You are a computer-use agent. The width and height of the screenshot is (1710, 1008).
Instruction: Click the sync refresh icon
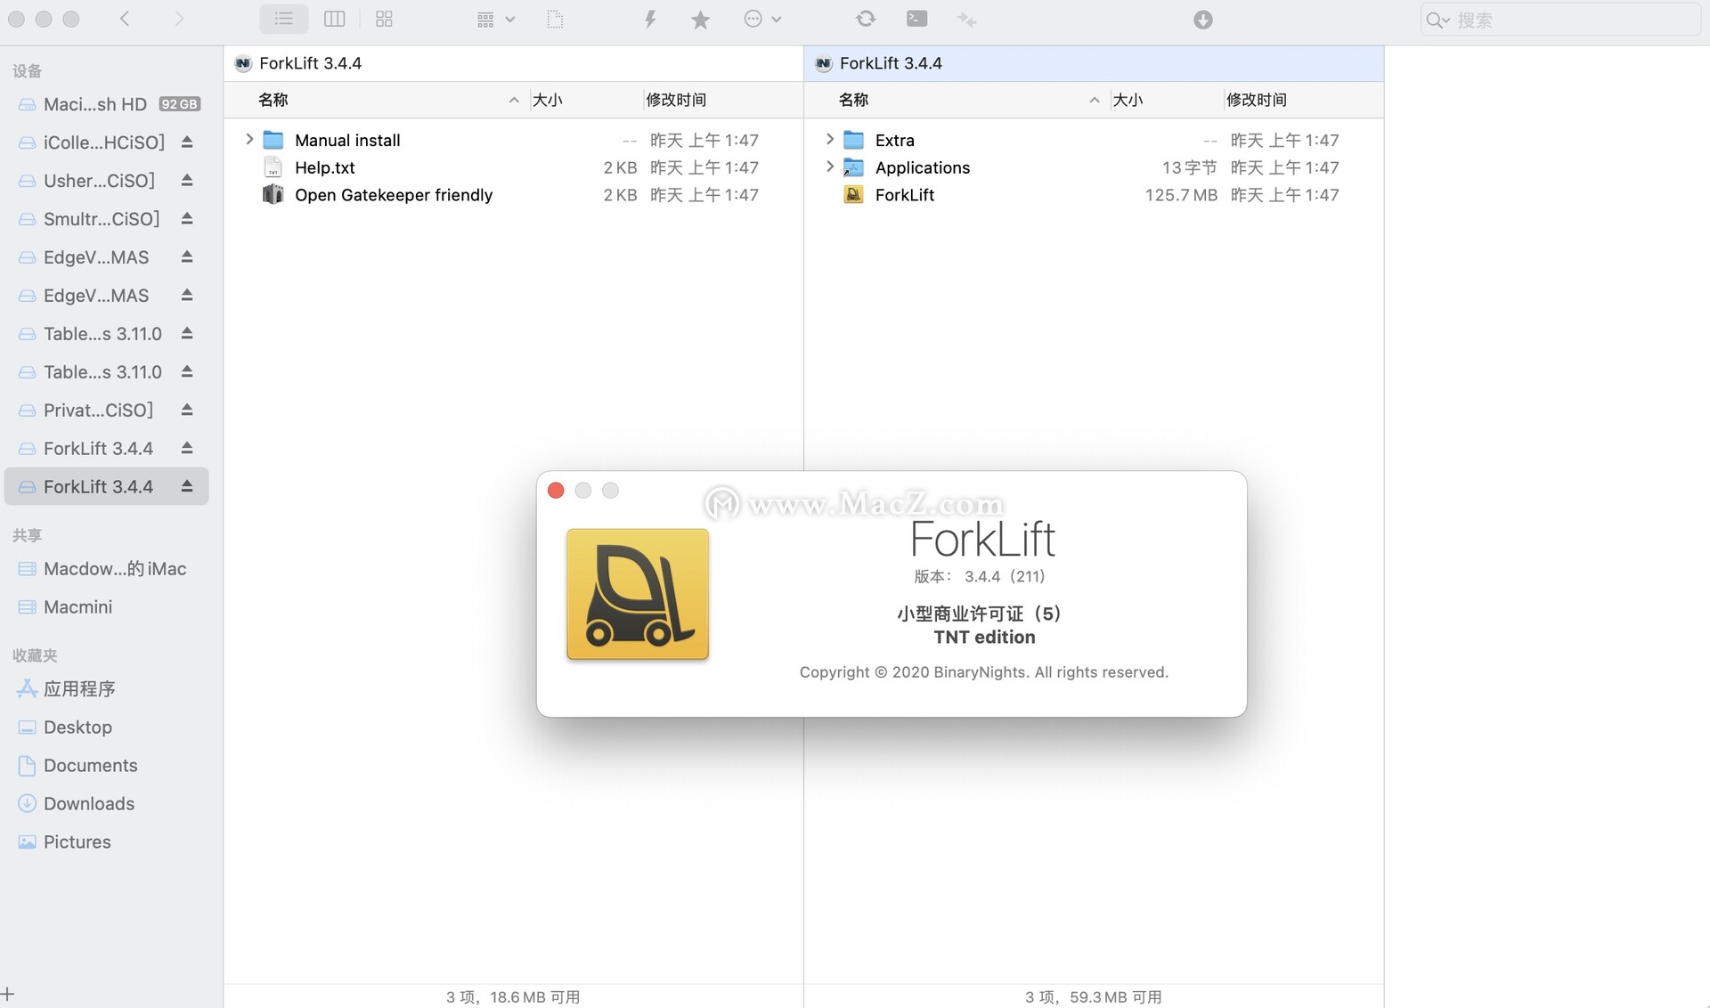pos(866,19)
